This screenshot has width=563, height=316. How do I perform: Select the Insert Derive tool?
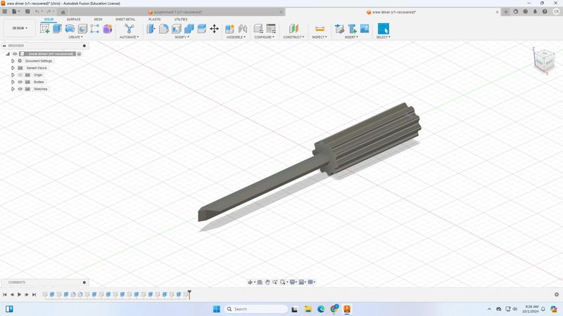(x=339, y=29)
